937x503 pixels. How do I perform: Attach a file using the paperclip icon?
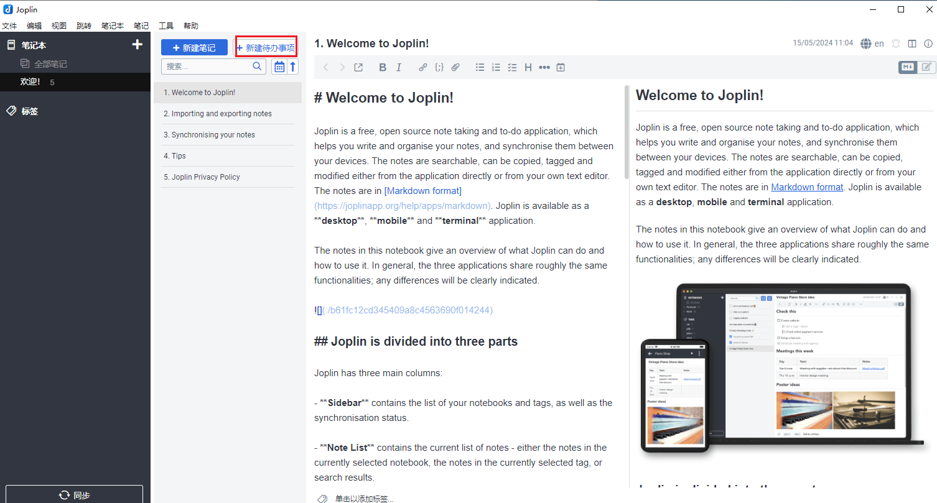coord(455,68)
